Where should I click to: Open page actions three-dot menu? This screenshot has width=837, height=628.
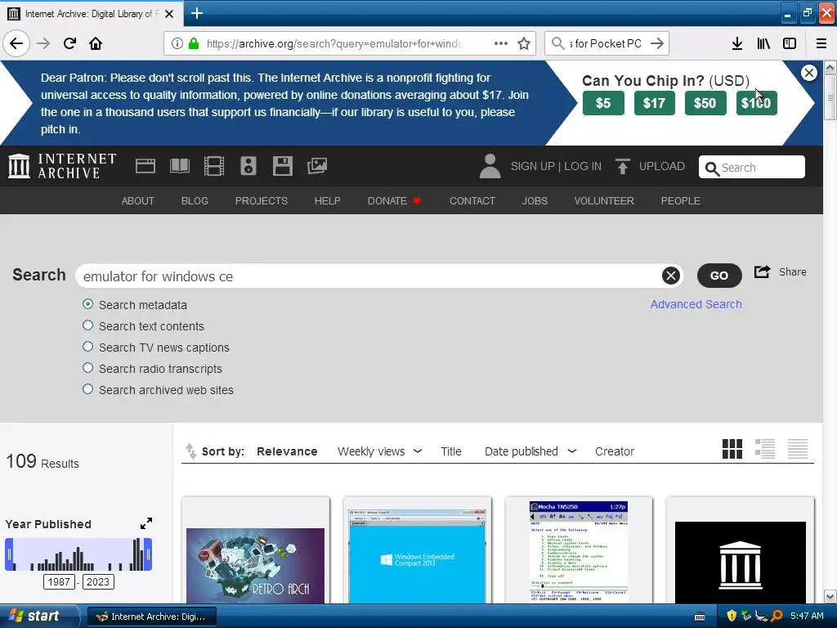pos(501,43)
